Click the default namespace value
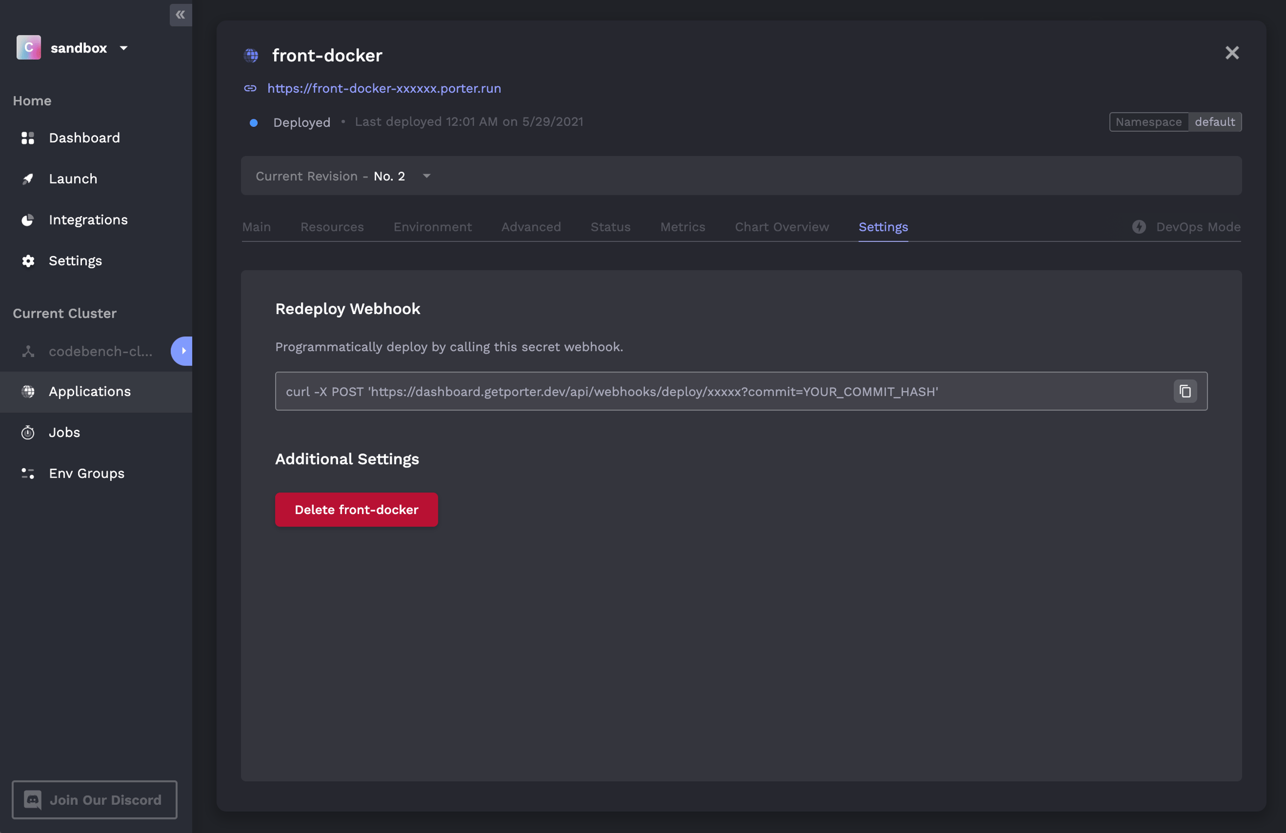 (1215, 122)
